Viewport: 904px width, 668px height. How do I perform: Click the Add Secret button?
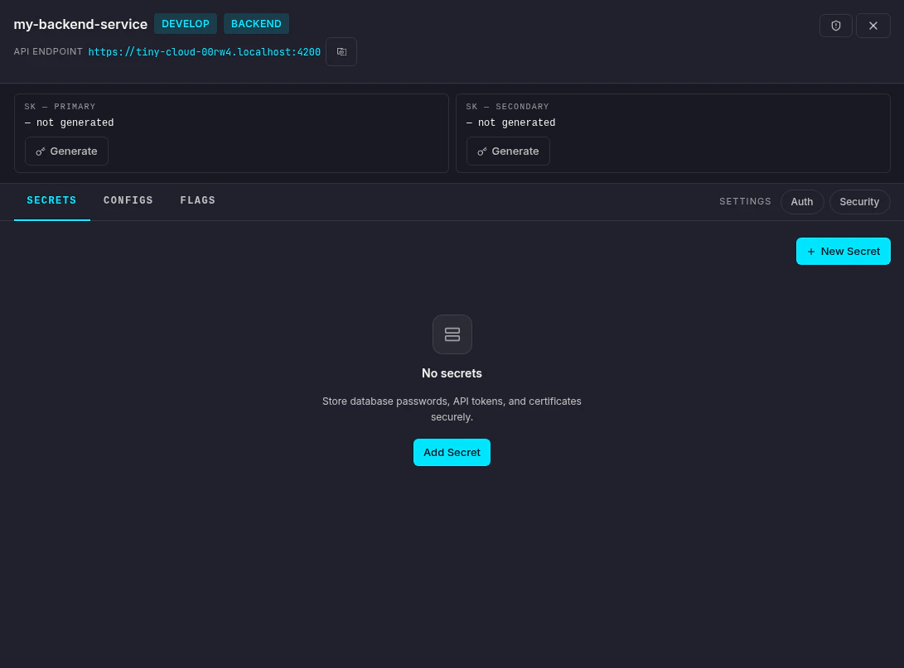point(452,452)
